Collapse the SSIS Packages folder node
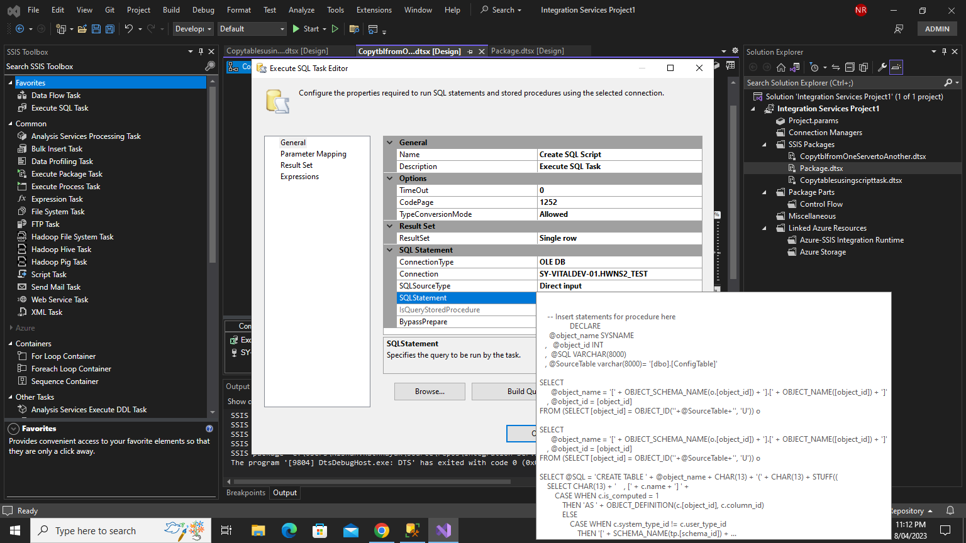 (764, 145)
